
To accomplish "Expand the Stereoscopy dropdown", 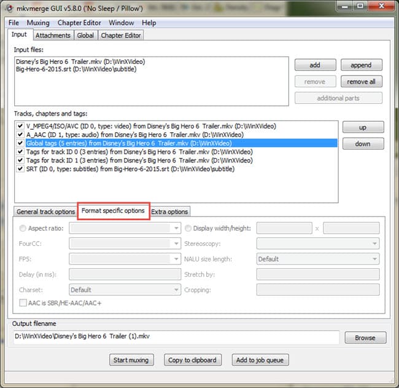I will [x=317, y=243].
